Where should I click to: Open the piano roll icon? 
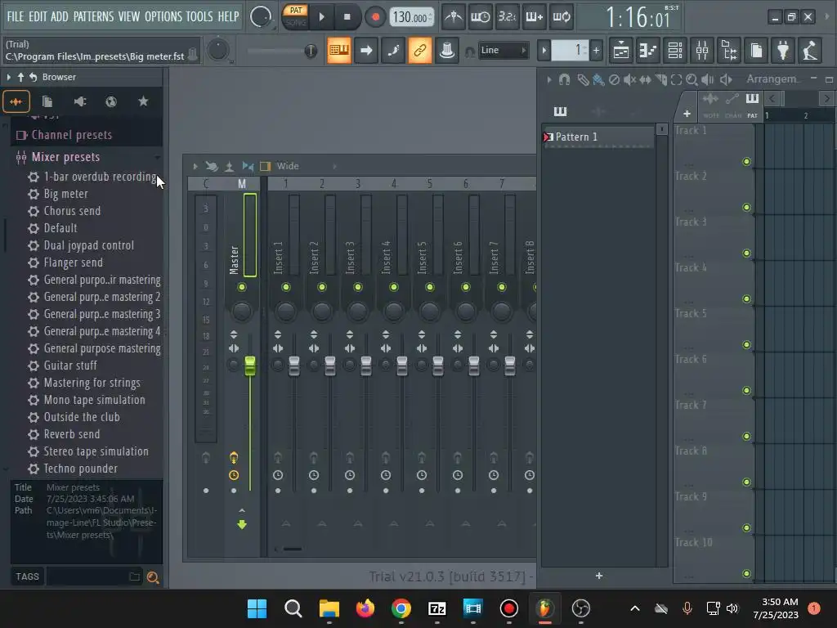648,50
